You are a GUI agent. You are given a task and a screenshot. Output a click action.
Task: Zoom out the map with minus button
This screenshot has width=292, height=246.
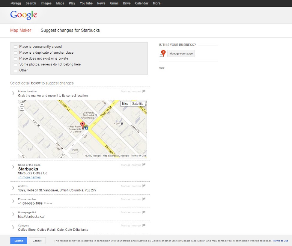pos(22,108)
